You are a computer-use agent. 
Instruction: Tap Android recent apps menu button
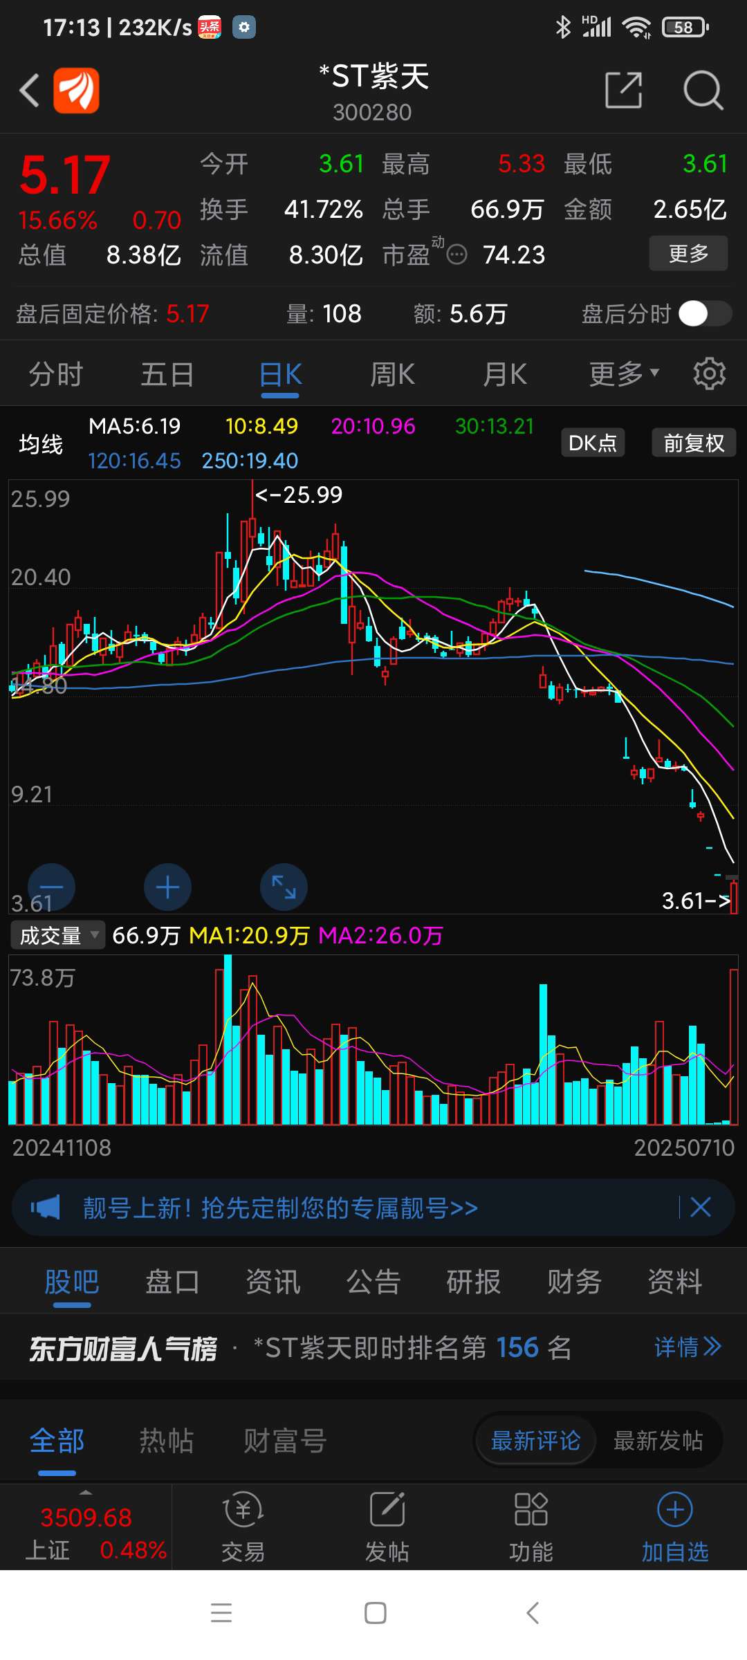click(221, 1613)
